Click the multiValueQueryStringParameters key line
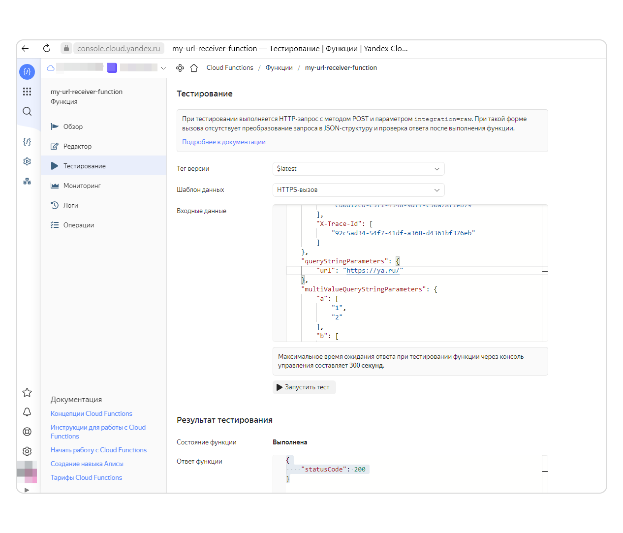Screen dimensions: 623x533 (x=369, y=289)
